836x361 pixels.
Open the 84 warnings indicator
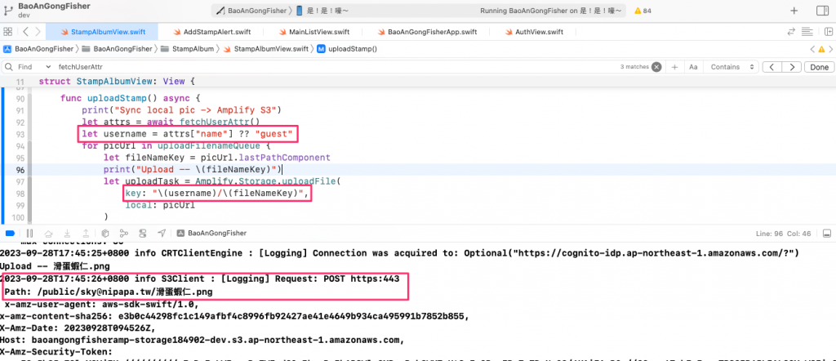click(643, 11)
